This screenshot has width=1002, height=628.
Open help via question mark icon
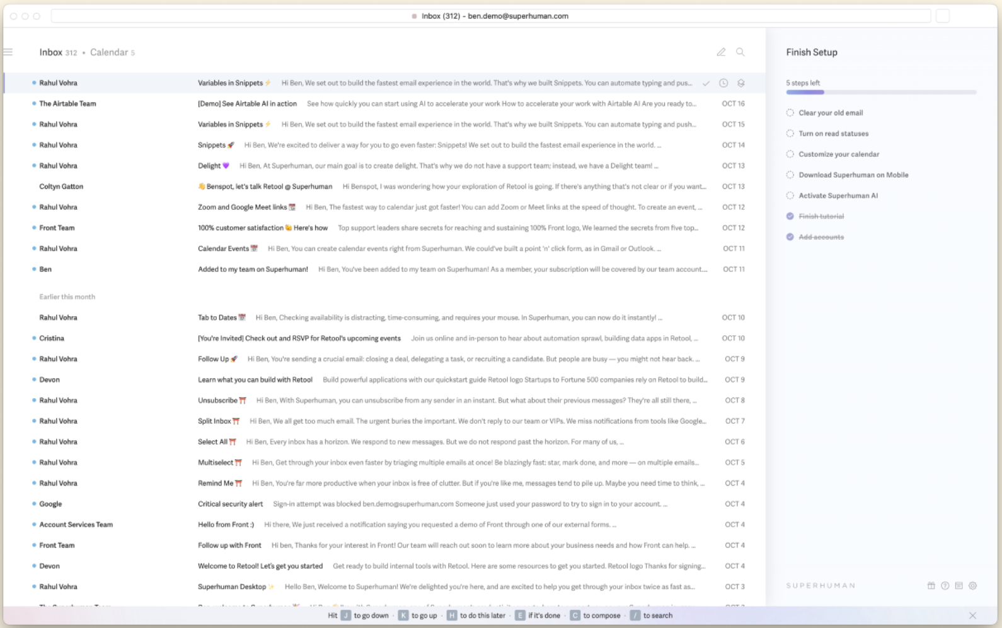(x=945, y=586)
